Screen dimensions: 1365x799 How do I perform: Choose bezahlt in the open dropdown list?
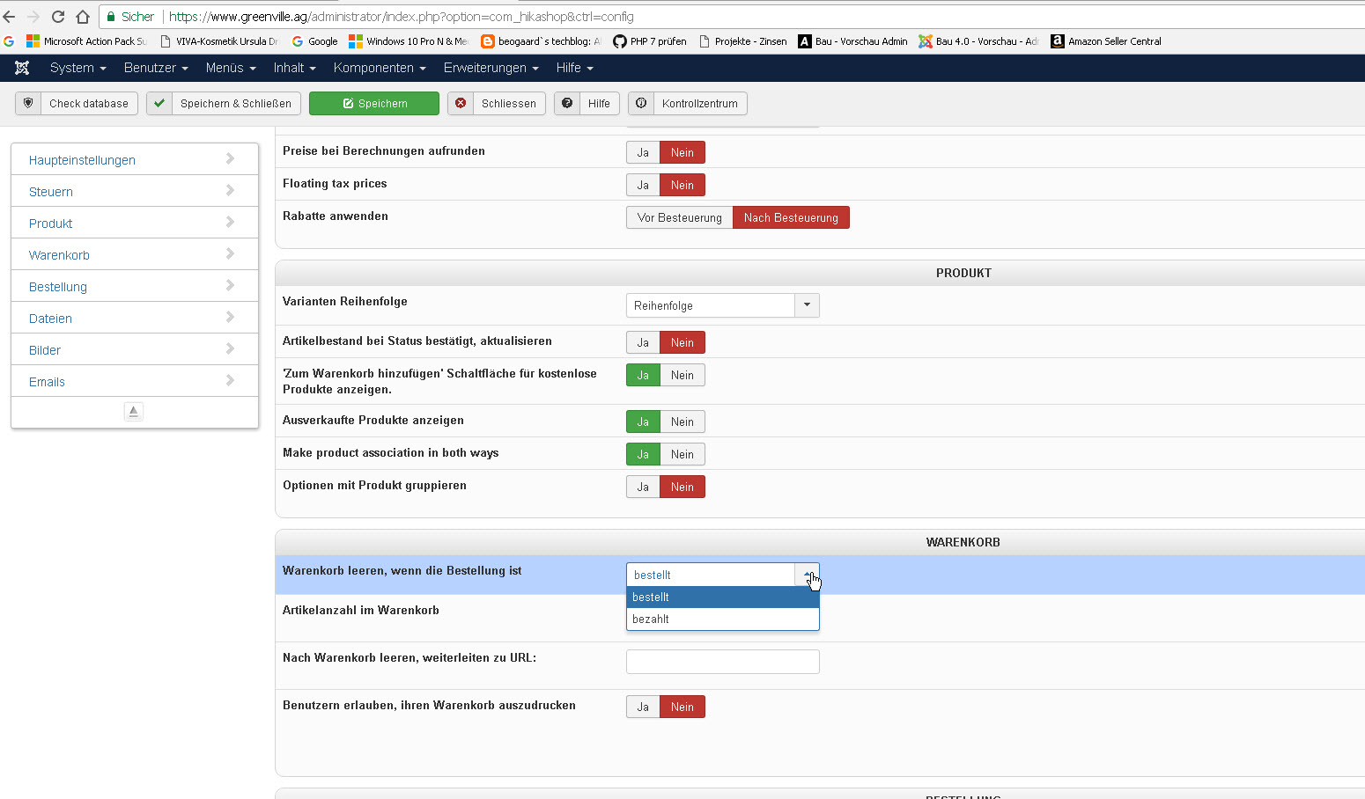click(723, 619)
